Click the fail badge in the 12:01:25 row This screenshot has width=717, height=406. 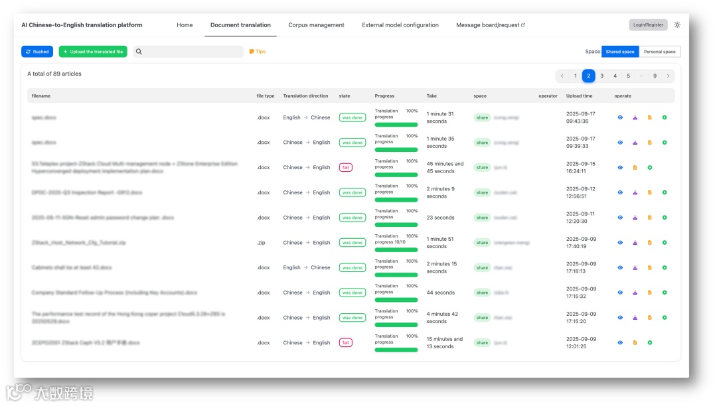coord(346,342)
